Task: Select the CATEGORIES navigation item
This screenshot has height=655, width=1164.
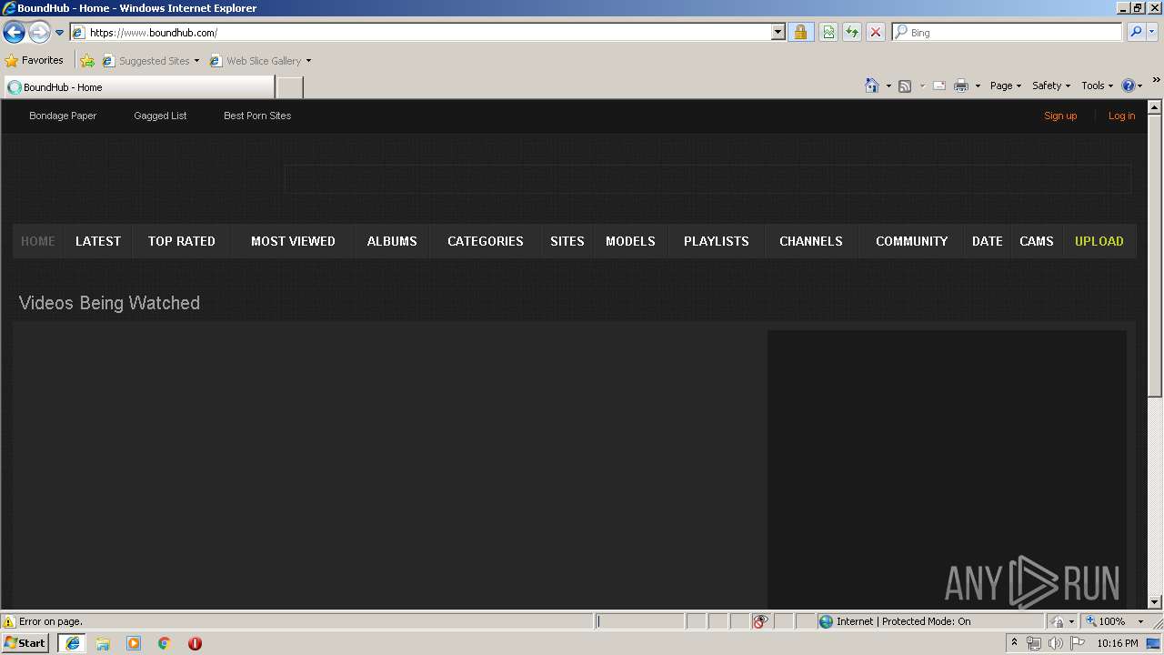Action: [x=486, y=241]
